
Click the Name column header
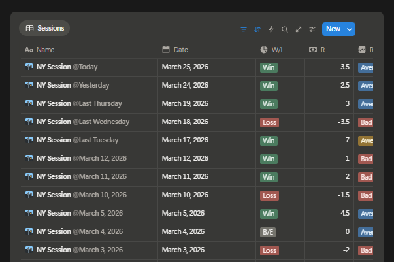point(90,50)
